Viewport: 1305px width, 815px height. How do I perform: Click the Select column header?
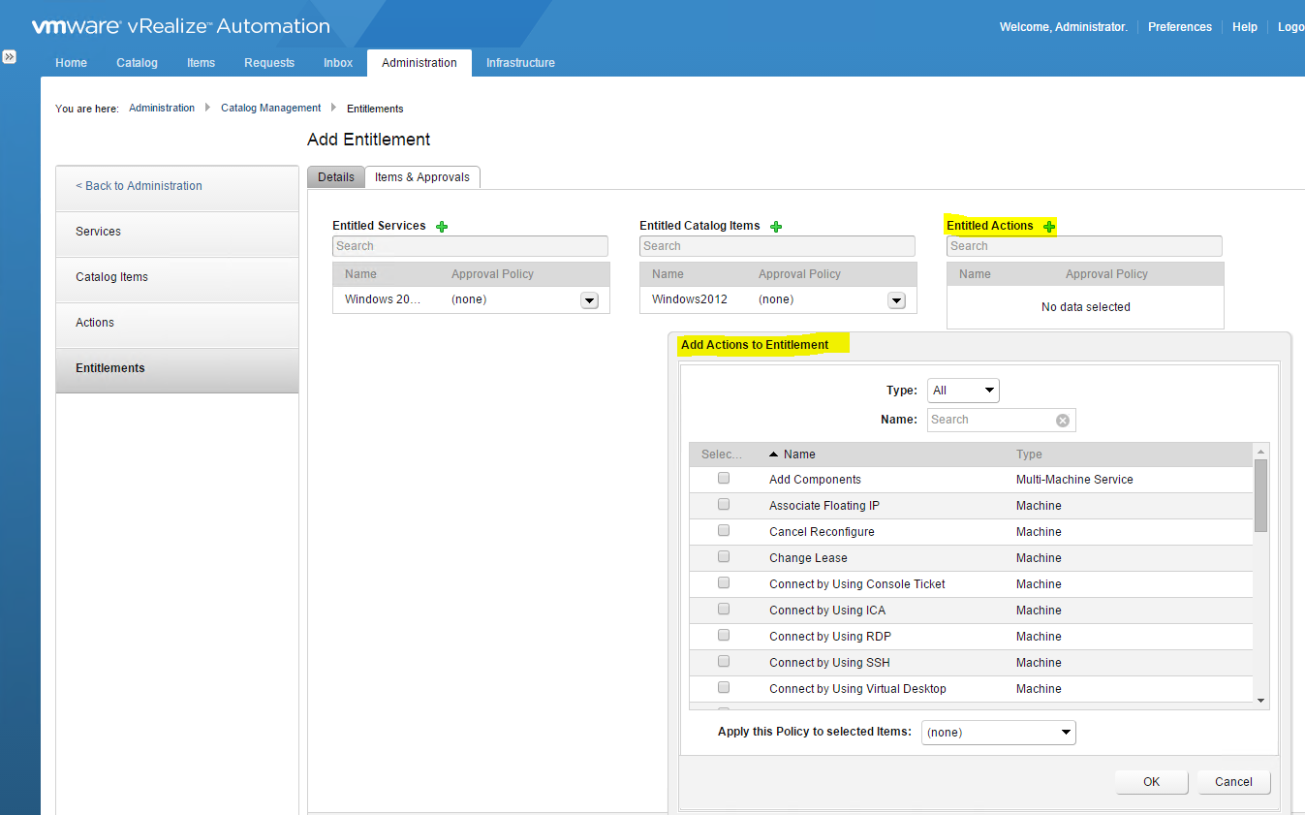[722, 455]
